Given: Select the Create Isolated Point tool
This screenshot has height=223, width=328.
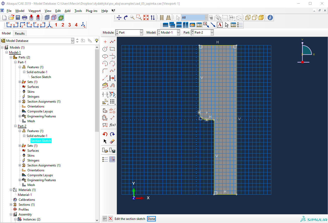Looking at the screenshot, I should (105, 42).
